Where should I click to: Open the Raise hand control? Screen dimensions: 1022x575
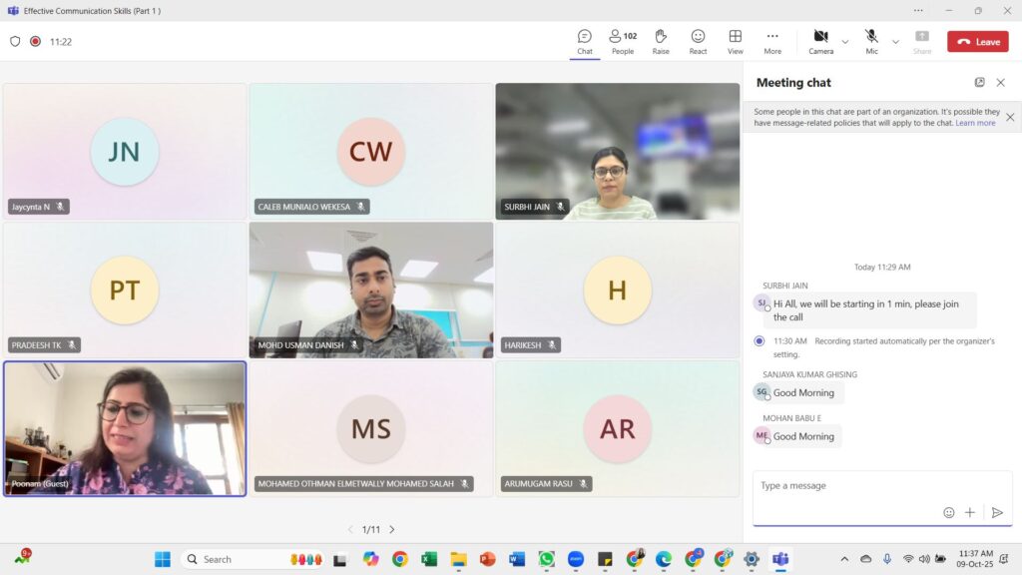[661, 41]
